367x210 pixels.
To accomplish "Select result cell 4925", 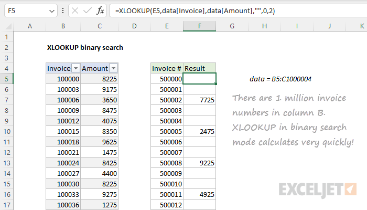I will [199, 195].
